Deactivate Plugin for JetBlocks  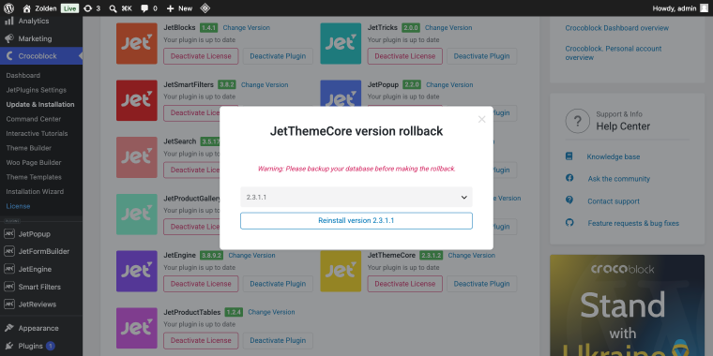[x=278, y=56]
